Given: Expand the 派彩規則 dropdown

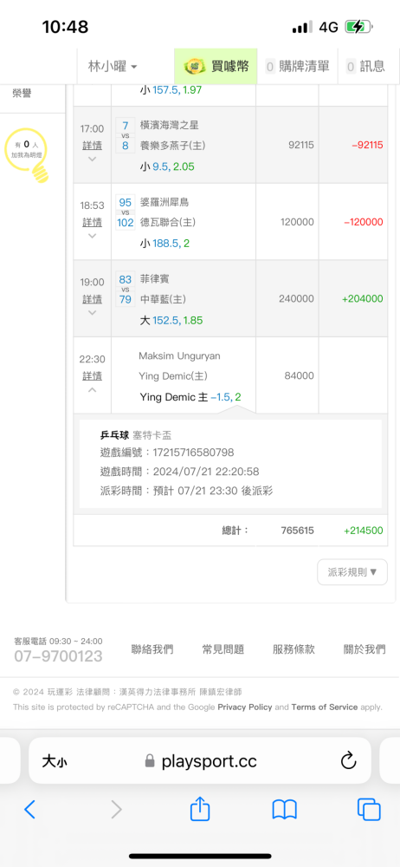Looking at the screenshot, I should coord(352,571).
